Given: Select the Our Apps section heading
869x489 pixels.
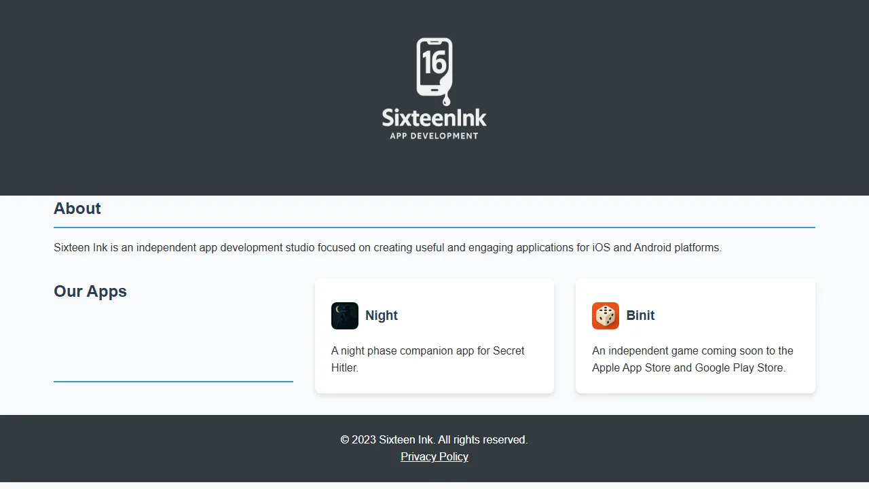Looking at the screenshot, I should [90, 291].
